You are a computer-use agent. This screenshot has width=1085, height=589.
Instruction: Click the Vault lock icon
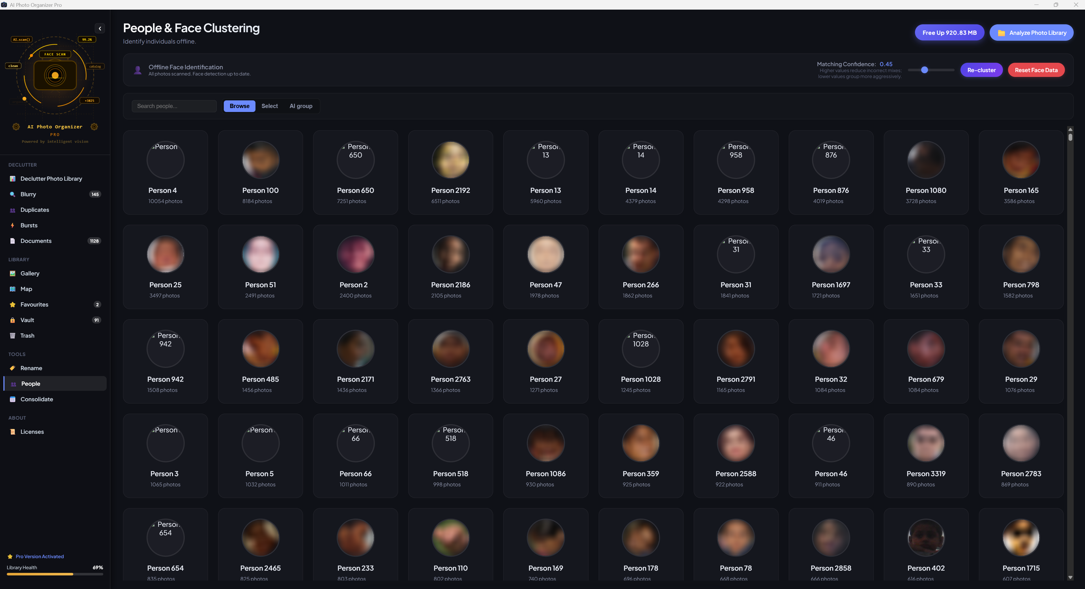pos(13,320)
